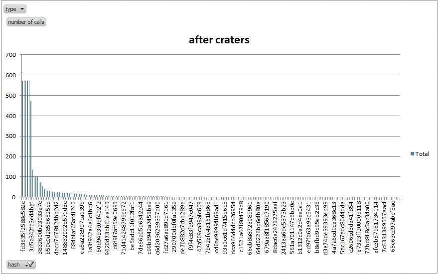
Task: Click axis label 3d5a342fc3ed4baf
Action: pos(31,226)
